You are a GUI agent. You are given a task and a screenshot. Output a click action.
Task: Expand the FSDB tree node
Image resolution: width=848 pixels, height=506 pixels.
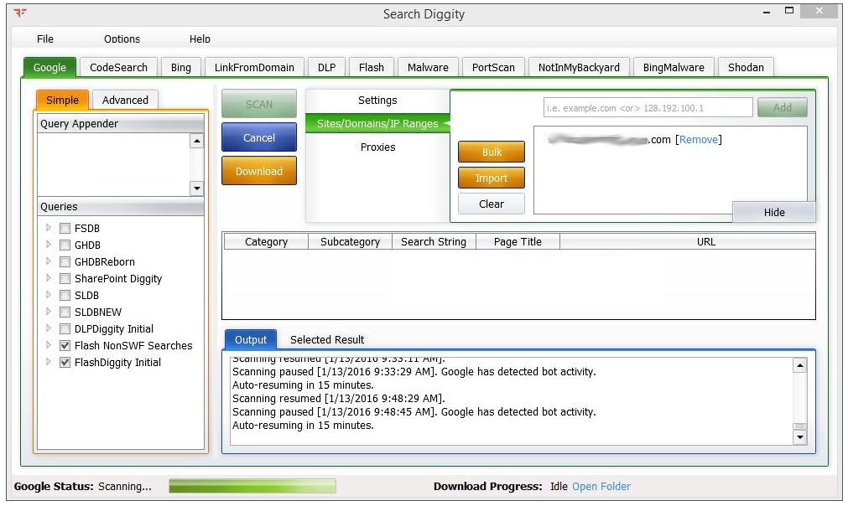point(48,227)
